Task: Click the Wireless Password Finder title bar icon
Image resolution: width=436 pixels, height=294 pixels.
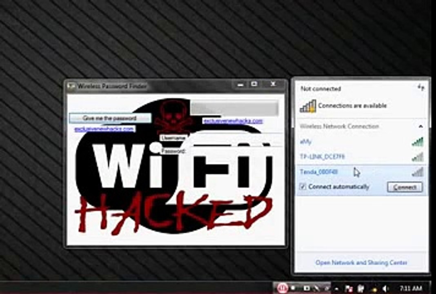Action: pos(71,86)
